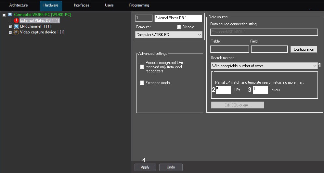
Task: Click the Computer WORK-PC monitor icon
Action: coord(10,15)
